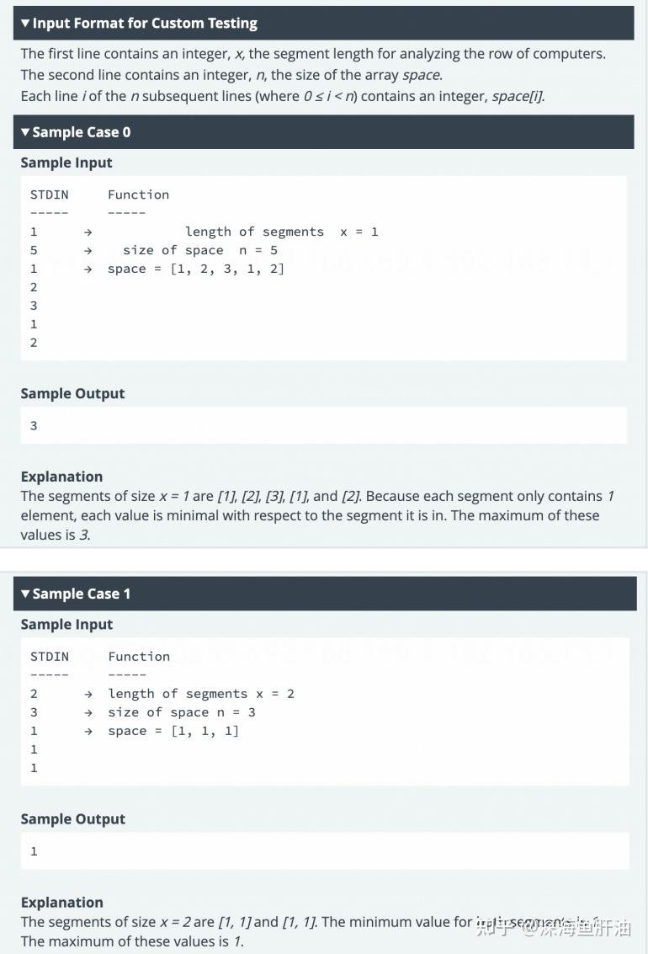Click the Function label in Sample Case 1
The width and height of the screenshot is (648, 954).
pos(139,657)
